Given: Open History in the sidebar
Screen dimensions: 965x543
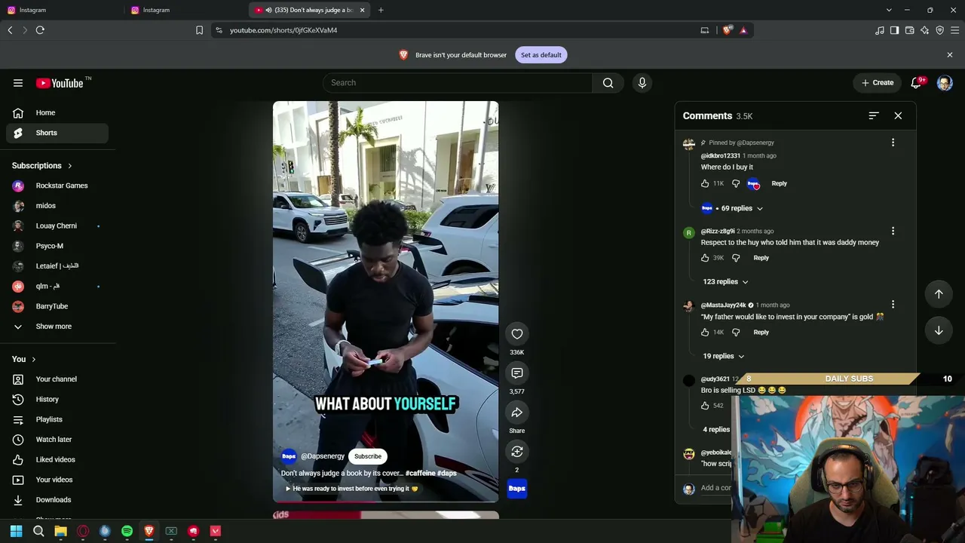Looking at the screenshot, I should [58, 400].
